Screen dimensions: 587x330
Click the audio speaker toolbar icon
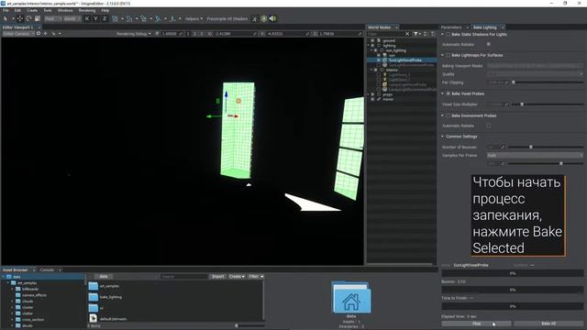coord(273,18)
